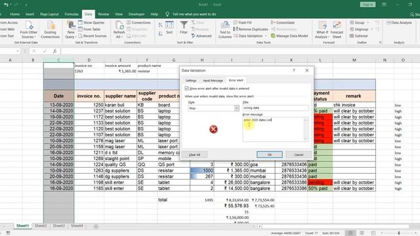Click Subtotal

tap(359, 36)
